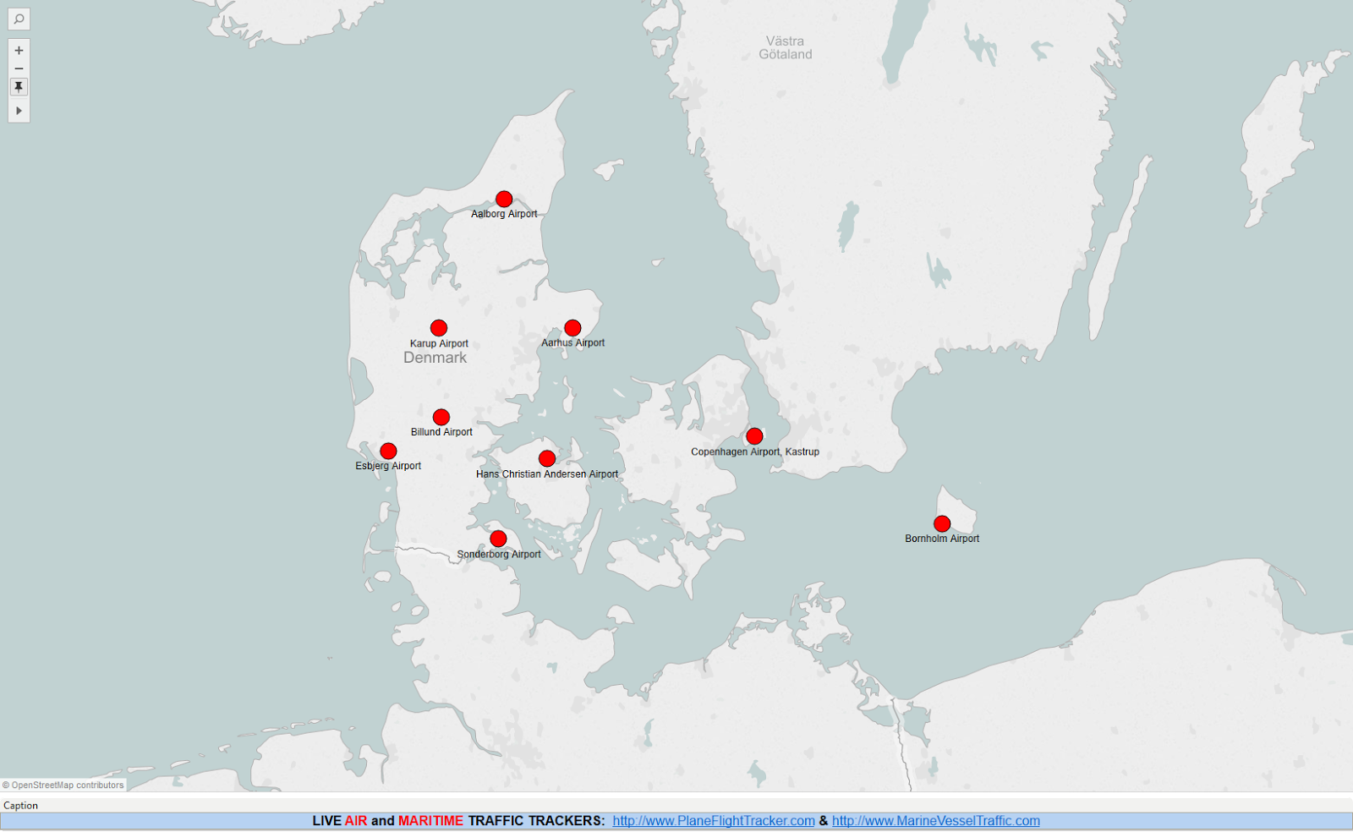This screenshot has width=1353, height=832.
Task: Click the OpenStreetMap contributors attribution
Action: (62, 784)
